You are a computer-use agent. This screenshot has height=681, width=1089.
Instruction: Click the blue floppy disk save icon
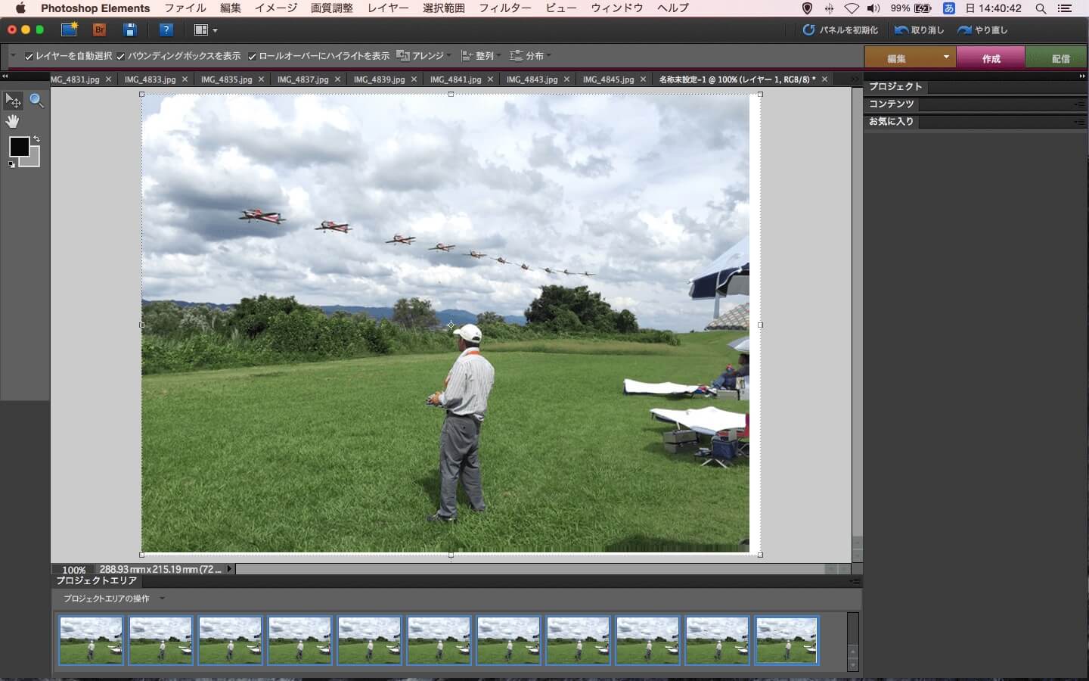130,30
